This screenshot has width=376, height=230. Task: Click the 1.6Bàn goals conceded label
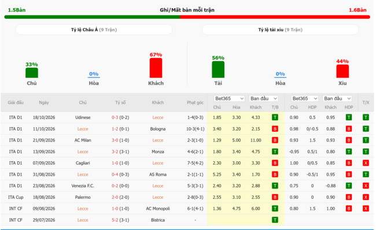357,10
